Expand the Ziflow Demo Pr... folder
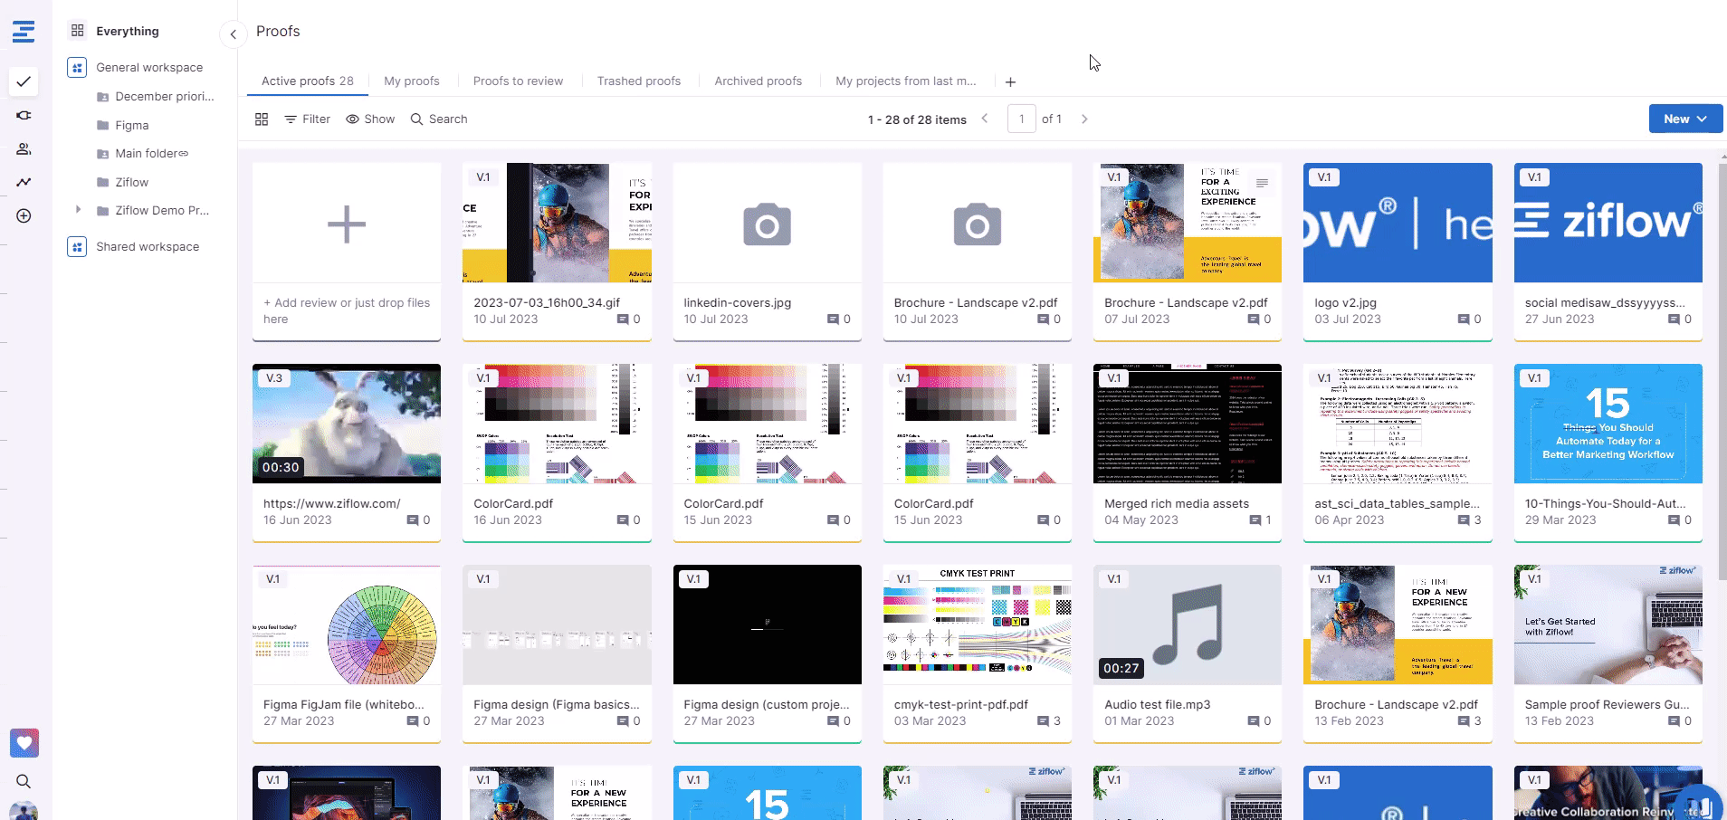Viewport: 1727px width, 820px height. tap(78, 210)
